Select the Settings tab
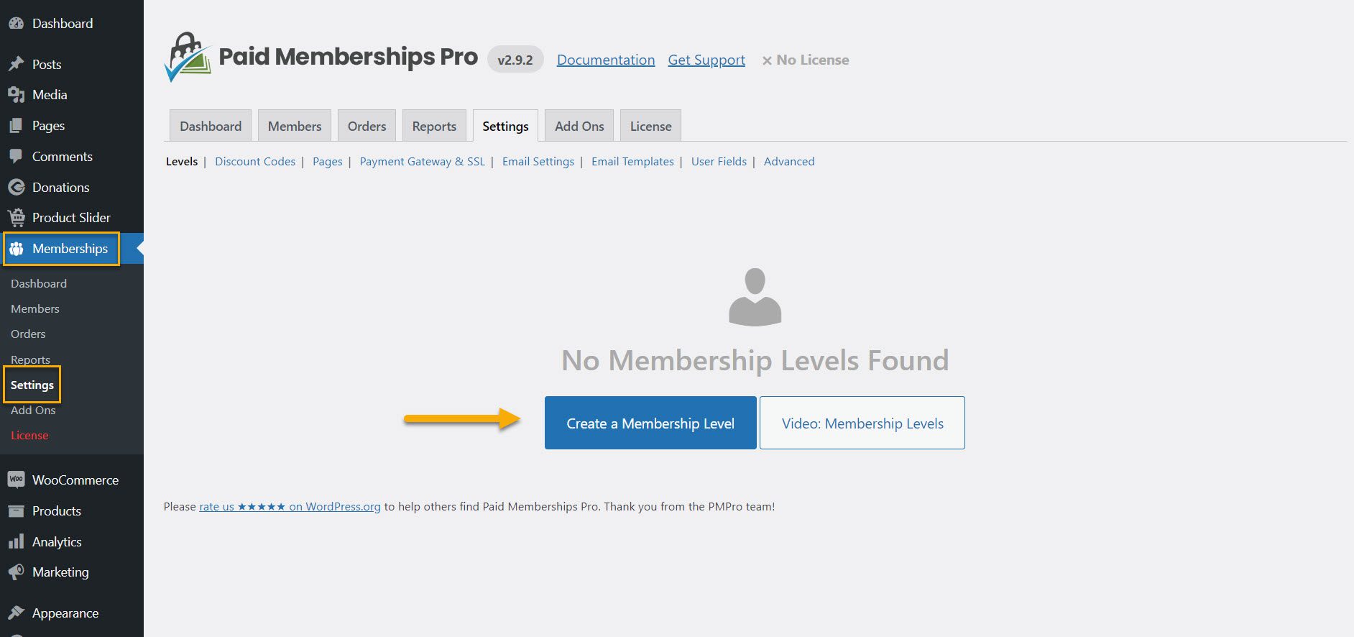Screen dimensions: 1354x637 click(505, 126)
